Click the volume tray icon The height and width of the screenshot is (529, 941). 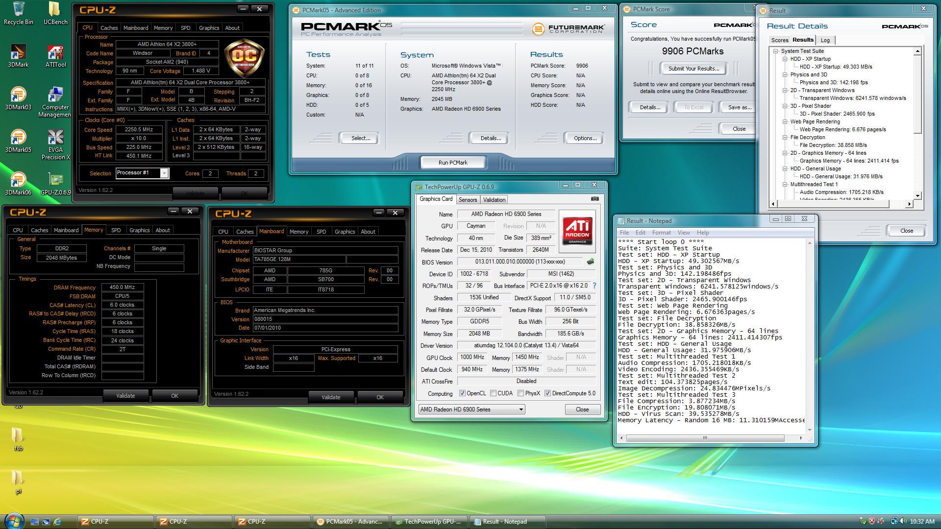(x=903, y=522)
